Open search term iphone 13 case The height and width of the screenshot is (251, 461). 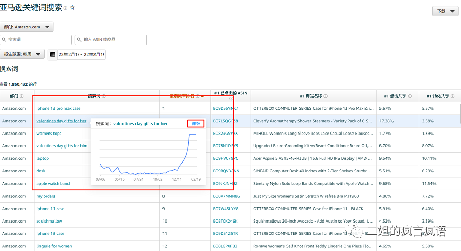(50, 234)
